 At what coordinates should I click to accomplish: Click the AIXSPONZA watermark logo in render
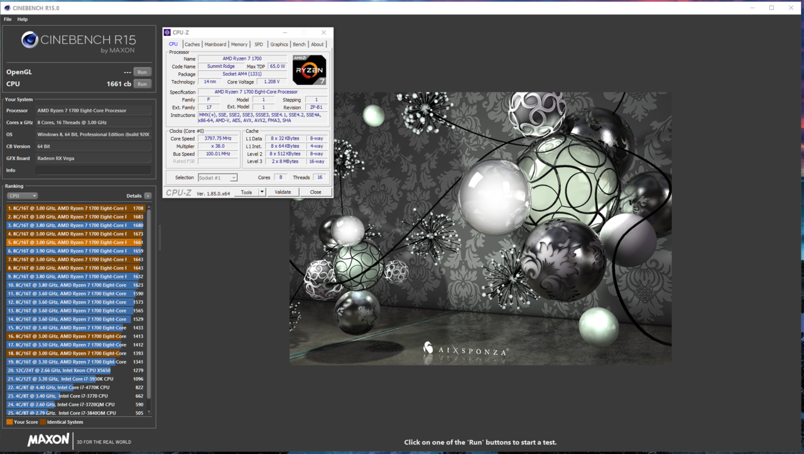465,350
